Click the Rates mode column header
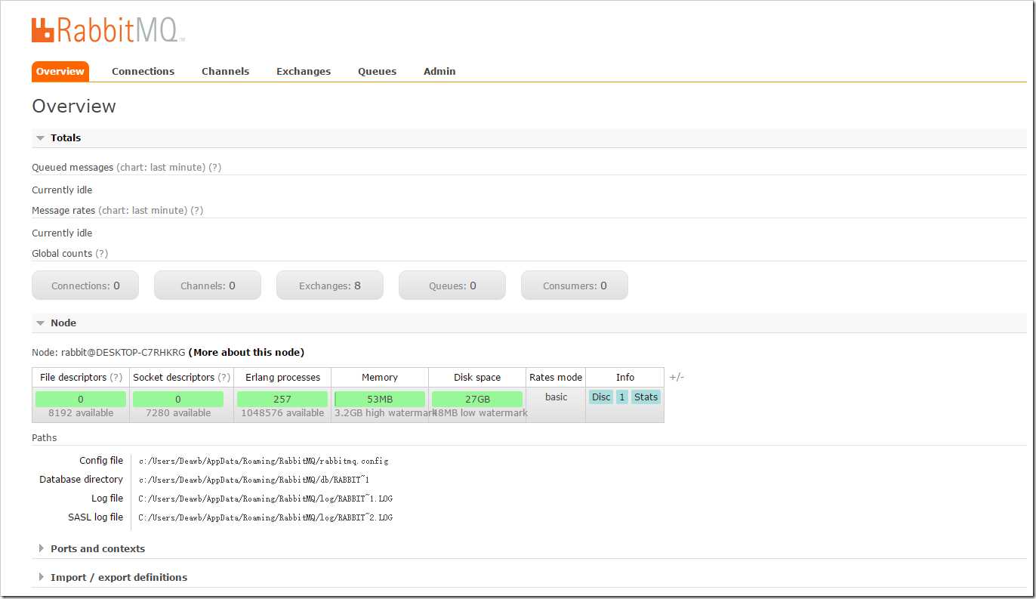This screenshot has height=599, width=1036. tap(556, 377)
